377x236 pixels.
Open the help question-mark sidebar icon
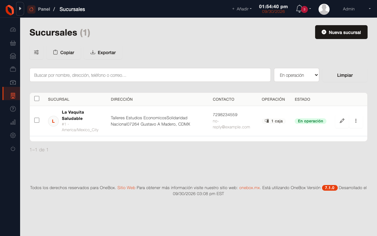pyautogui.click(x=13, y=109)
